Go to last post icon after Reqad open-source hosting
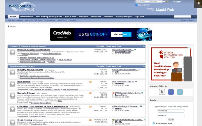Screen dimensions: 202x126 click(139, 69)
